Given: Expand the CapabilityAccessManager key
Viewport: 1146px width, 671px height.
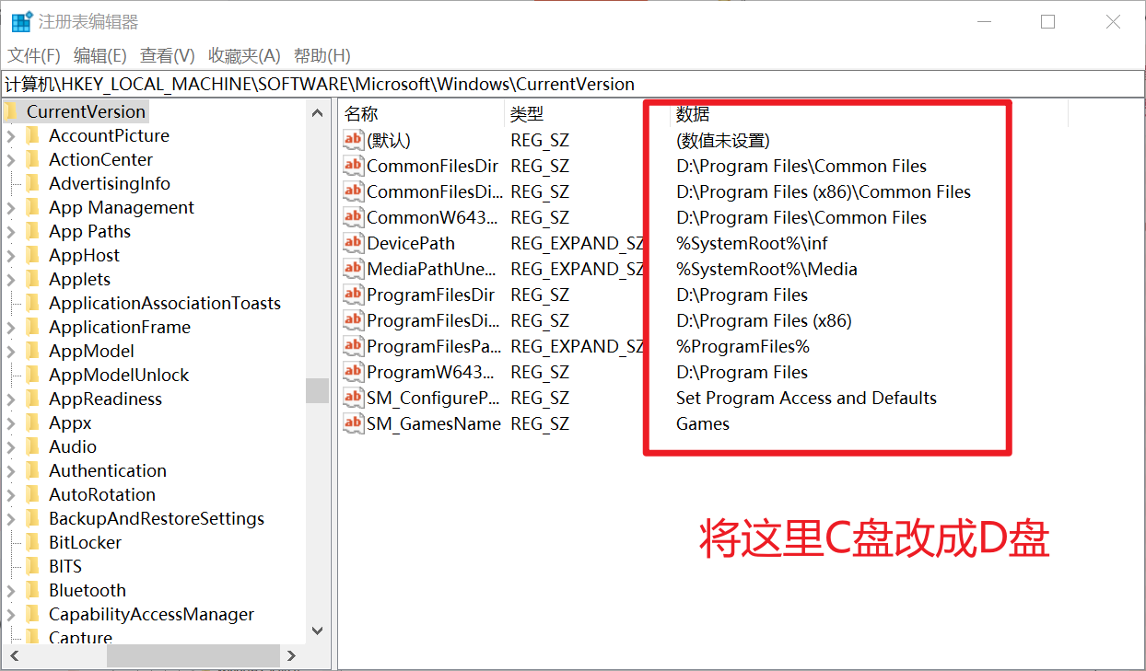Looking at the screenshot, I should coord(11,615).
